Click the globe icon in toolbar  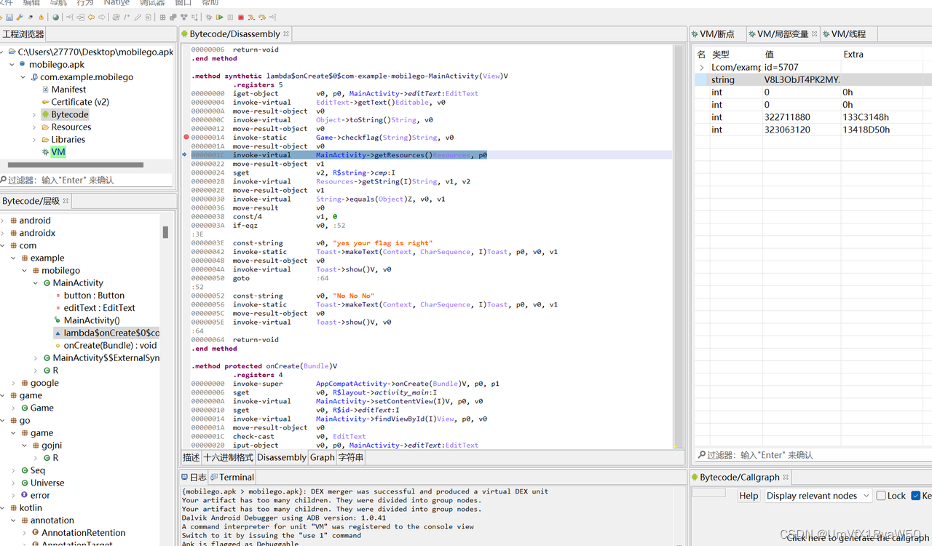pos(55,17)
